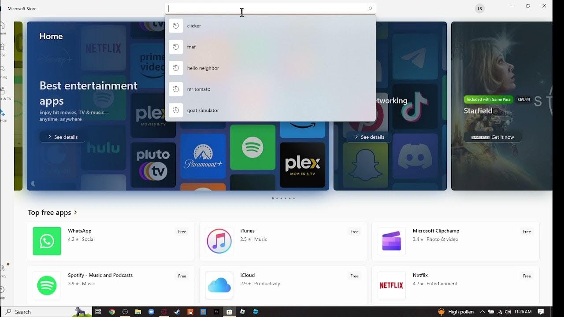Image resolution: width=564 pixels, height=317 pixels.
Task: Click the Plex tile in banner
Action: point(303,165)
